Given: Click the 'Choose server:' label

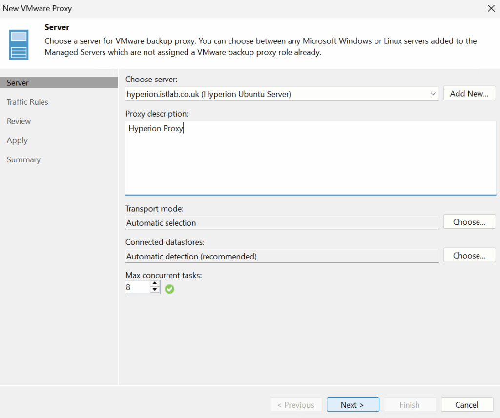Looking at the screenshot, I should (151, 79).
